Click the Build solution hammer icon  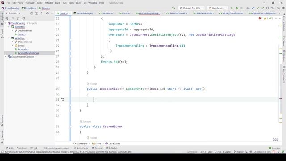click(x=173, y=8)
